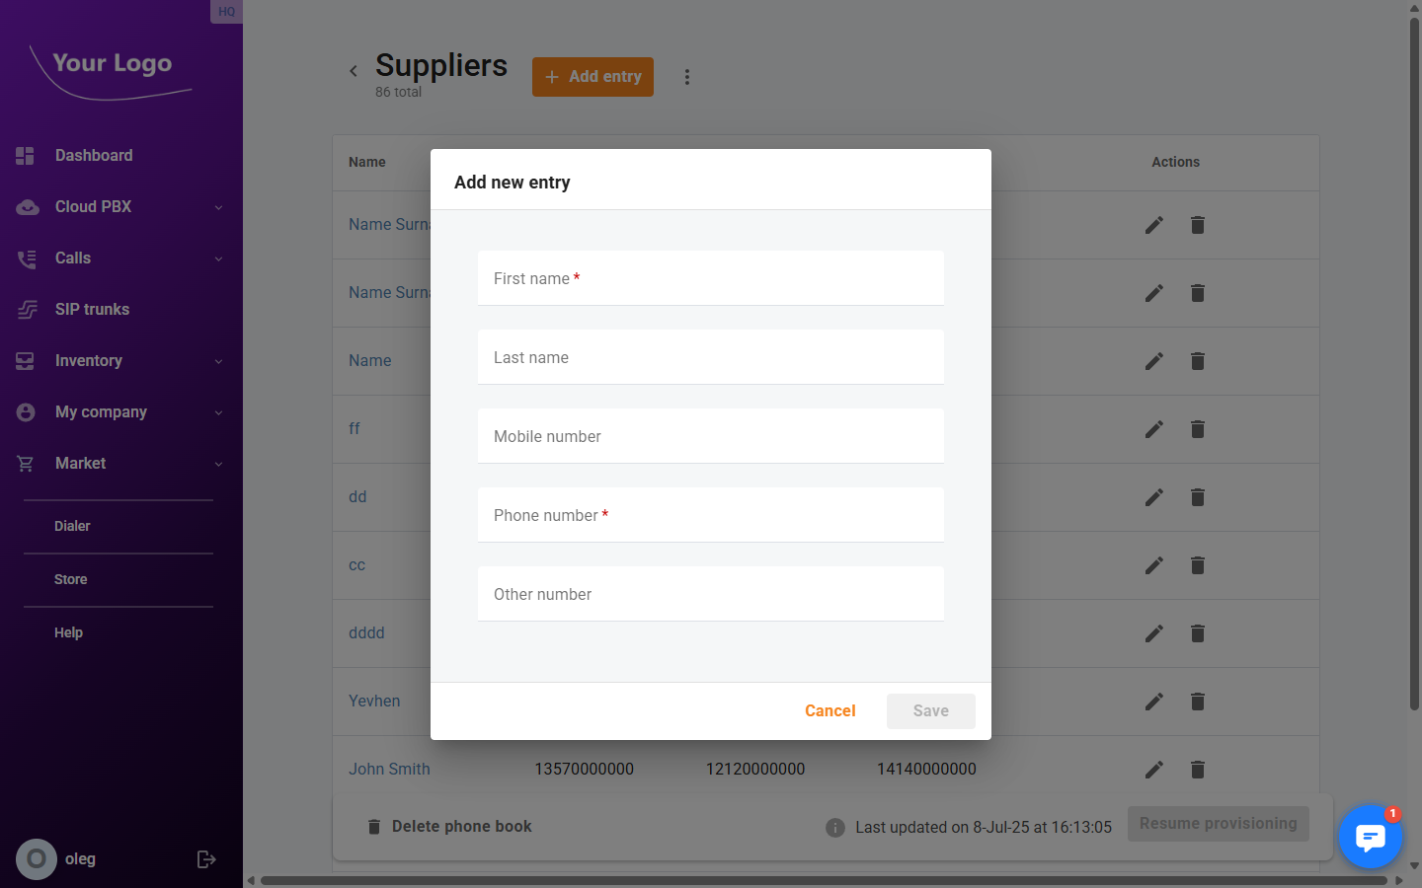Open the chat support bubble
The height and width of the screenshot is (888, 1422).
tap(1370, 837)
